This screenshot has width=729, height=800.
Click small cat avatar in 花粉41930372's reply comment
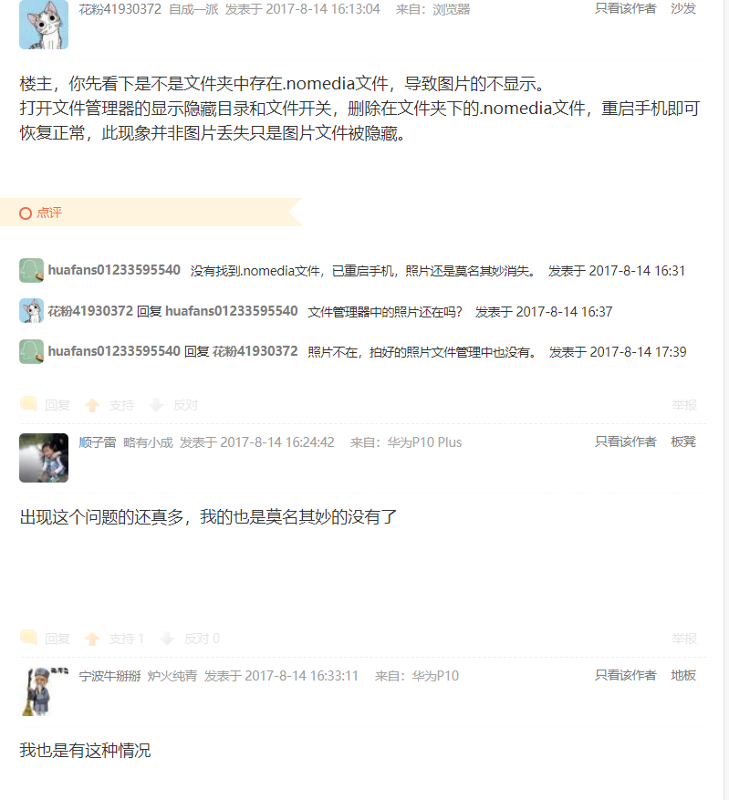click(x=32, y=311)
